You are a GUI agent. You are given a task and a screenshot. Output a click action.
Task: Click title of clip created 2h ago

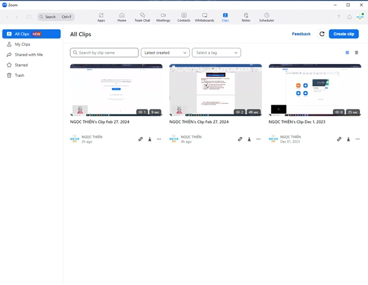coord(100,122)
